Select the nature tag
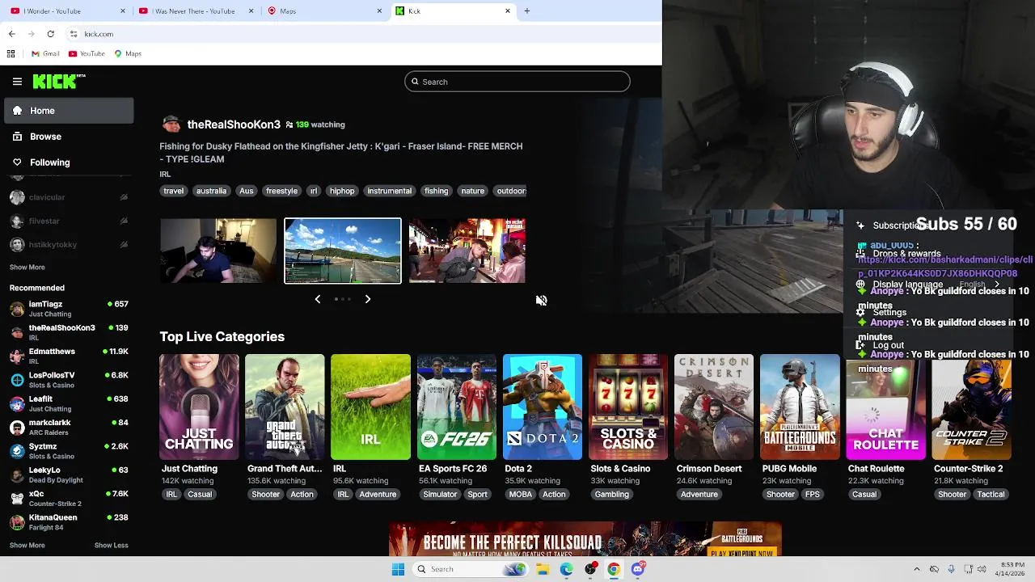Image resolution: width=1035 pixels, height=582 pixels. (472, 191)
